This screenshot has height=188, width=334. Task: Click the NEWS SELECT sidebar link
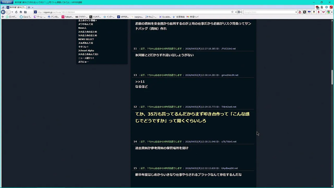86,39
